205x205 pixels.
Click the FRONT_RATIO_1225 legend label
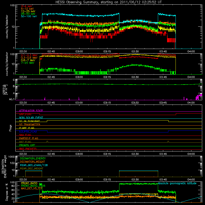coord(33,186)
